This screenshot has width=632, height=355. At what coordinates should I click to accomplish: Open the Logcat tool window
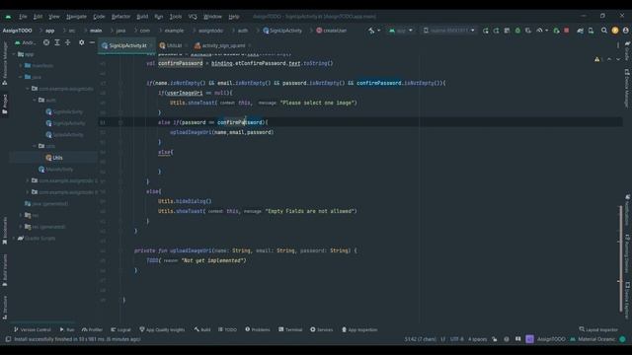[120, 329]
